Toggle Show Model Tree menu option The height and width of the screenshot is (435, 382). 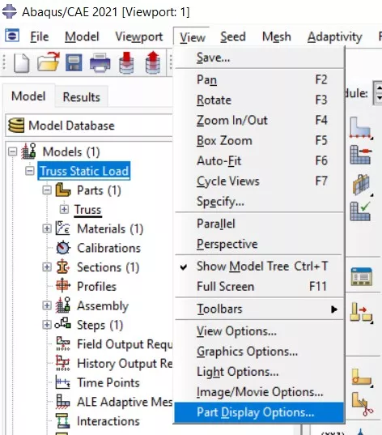click(x=260, y=266)
